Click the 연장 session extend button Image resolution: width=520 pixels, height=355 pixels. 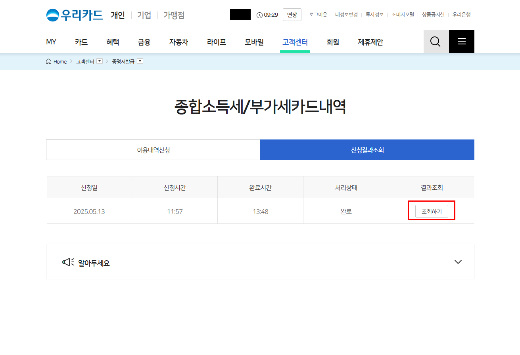(292, 14)
